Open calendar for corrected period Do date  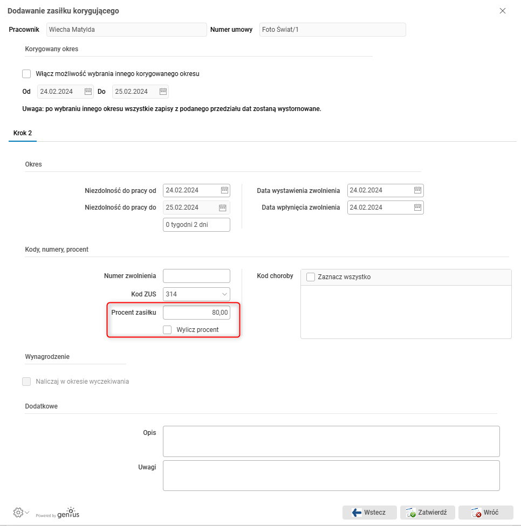163,92
